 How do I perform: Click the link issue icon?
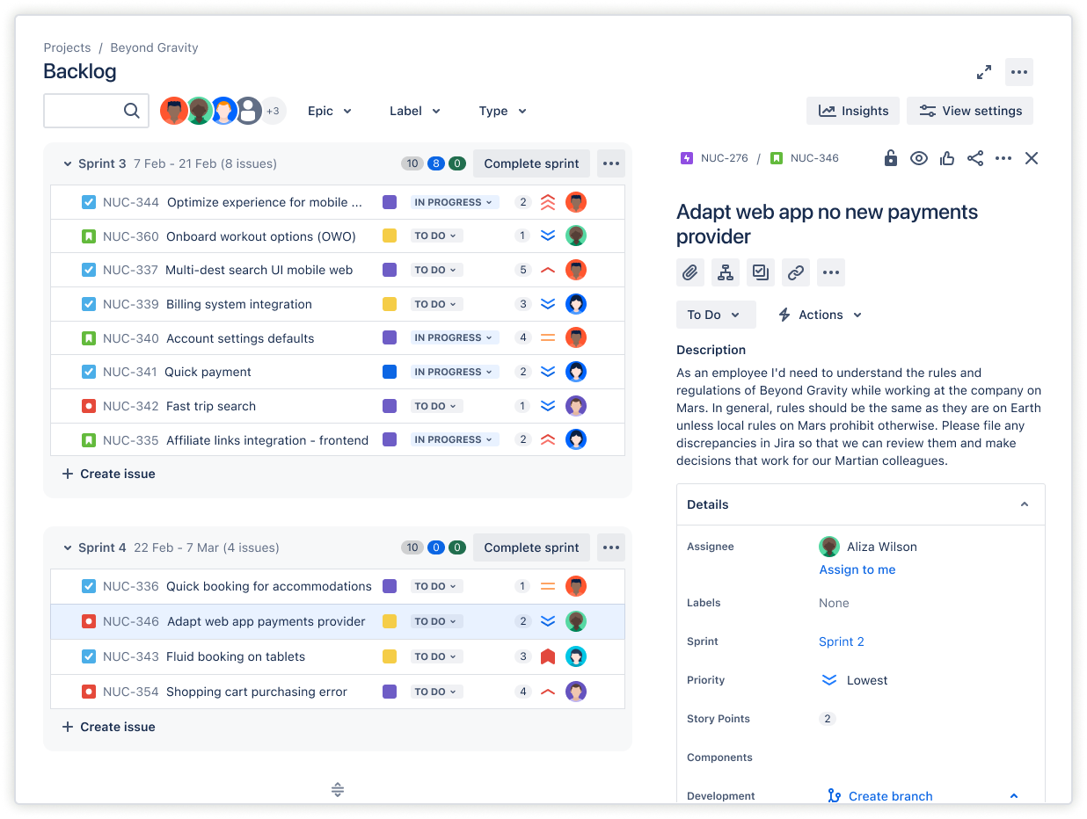tap(796, 272)
